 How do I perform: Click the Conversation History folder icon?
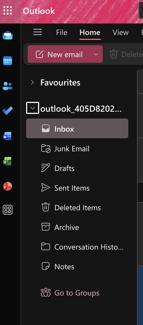[46, 247]
